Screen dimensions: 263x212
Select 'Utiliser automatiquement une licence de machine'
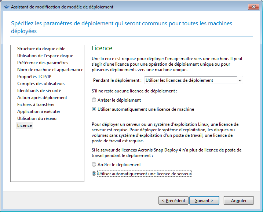94,109
